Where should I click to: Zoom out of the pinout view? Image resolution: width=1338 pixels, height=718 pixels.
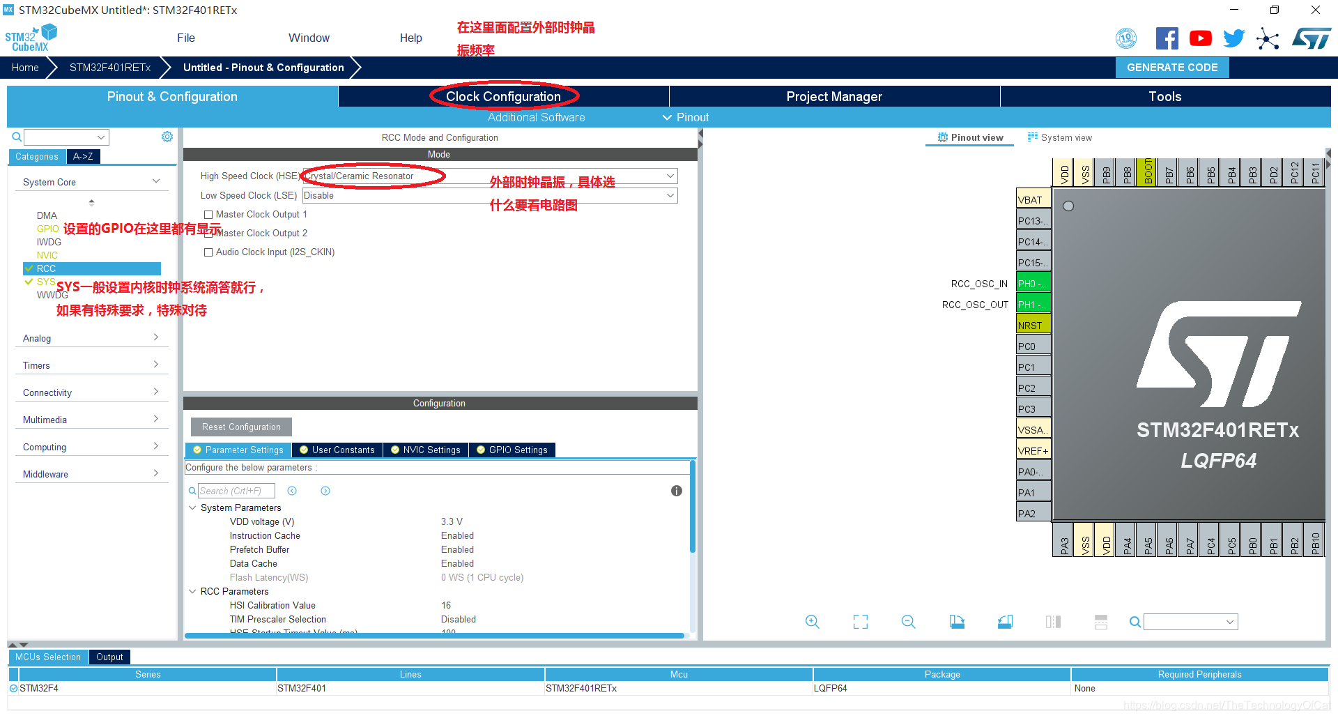909,622
